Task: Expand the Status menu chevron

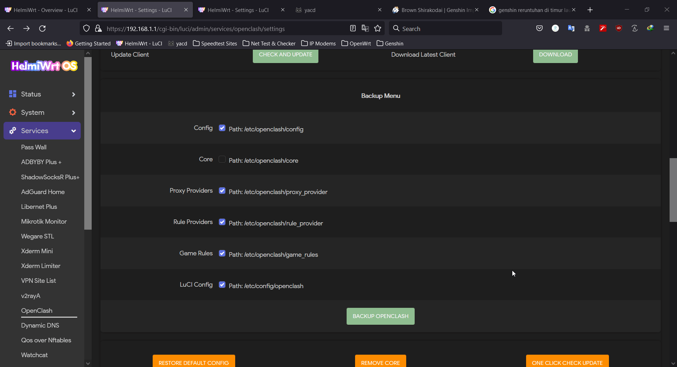Action: (x=73, y=94)
